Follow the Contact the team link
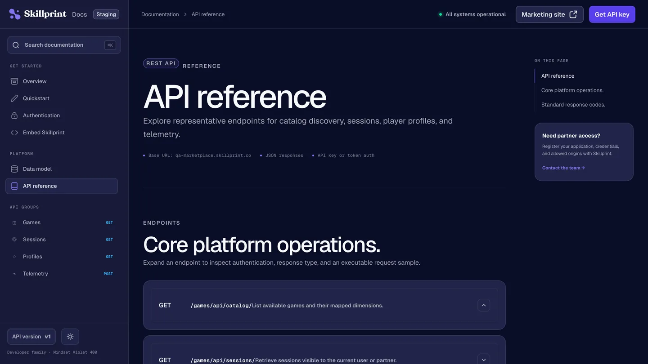The height and width of the screenshot is (364, 648). 563,168
